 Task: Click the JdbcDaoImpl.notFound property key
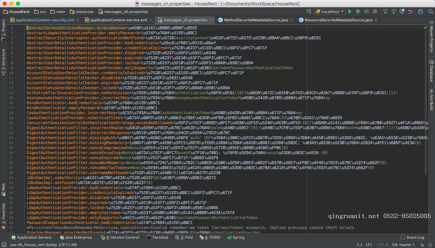click(x=50, y=183)
